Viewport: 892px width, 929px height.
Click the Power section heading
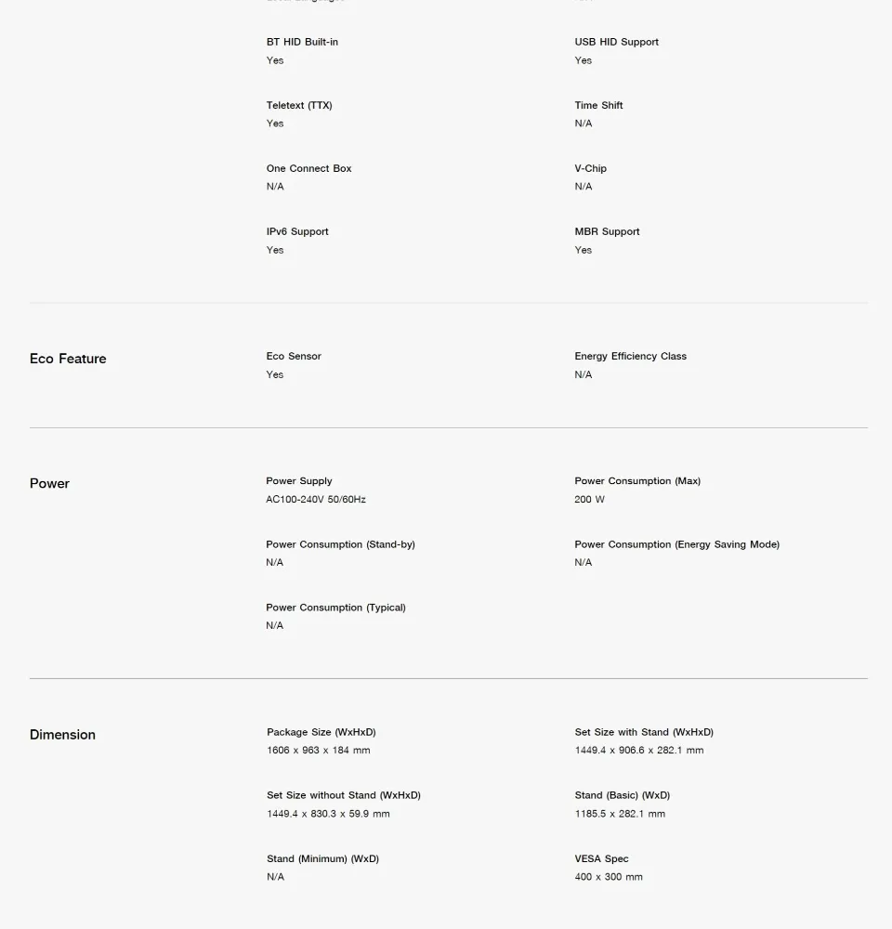coord(49,483)
